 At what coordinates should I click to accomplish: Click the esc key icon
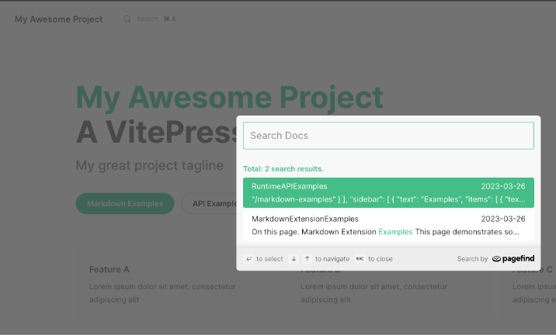click(x=360, y=259)
